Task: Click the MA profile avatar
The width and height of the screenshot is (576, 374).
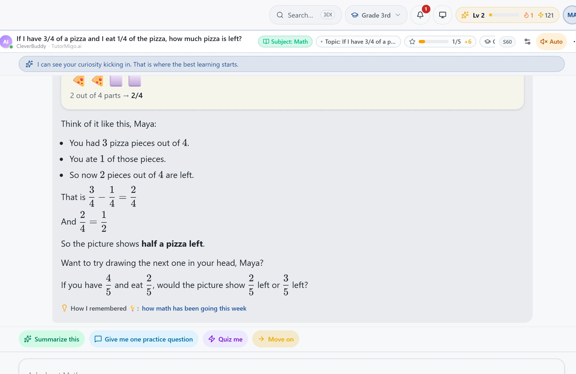Action: click(x=570, y=15)
